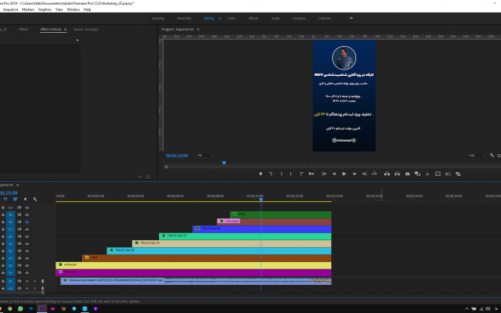Screen dimensions: 501x313
Task: Solo audio track A1
Action: pos(34,281)
